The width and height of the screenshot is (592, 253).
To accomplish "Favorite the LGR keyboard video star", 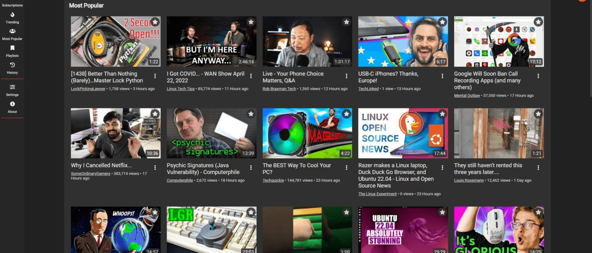I will click(251, 212).
